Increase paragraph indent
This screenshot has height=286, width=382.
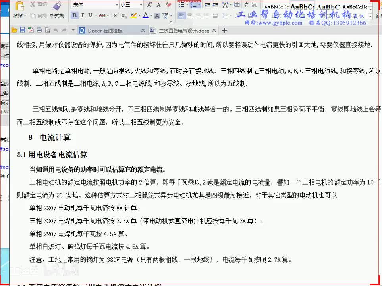[x=215, y=5]
